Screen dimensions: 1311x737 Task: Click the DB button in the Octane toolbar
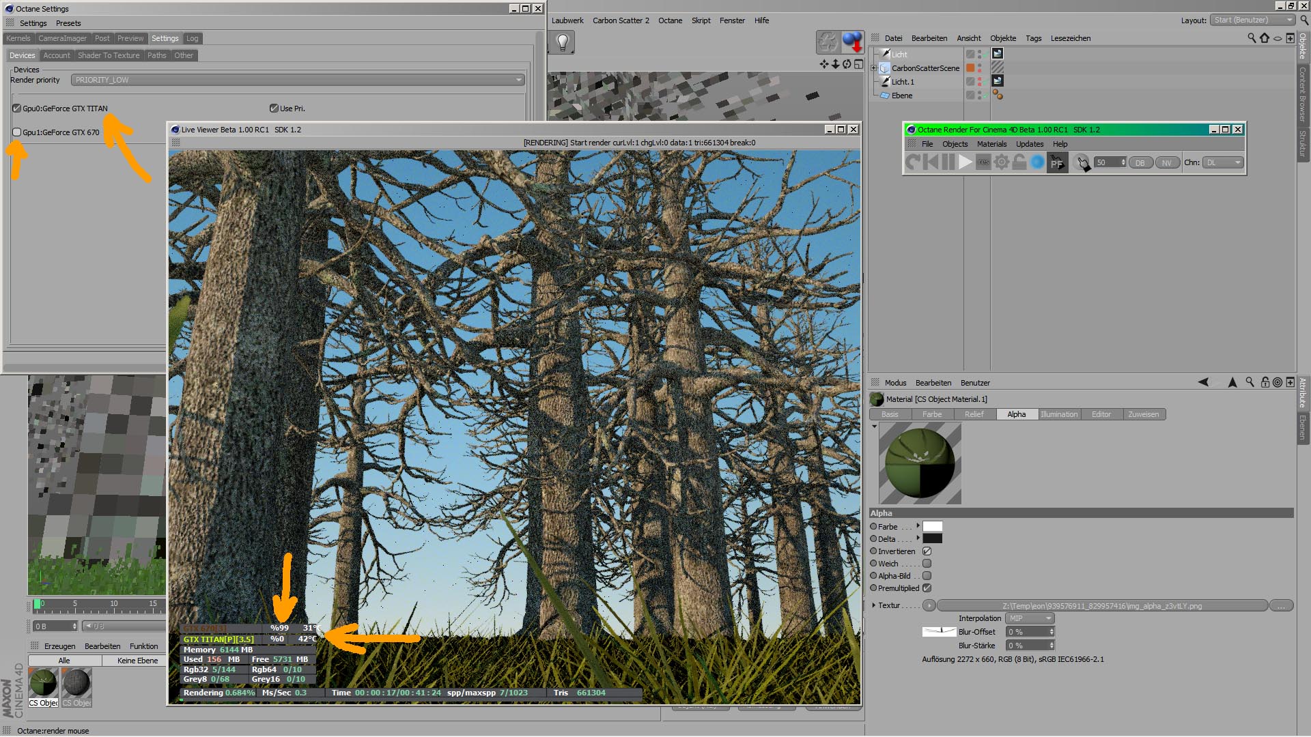coord(1140,162)
